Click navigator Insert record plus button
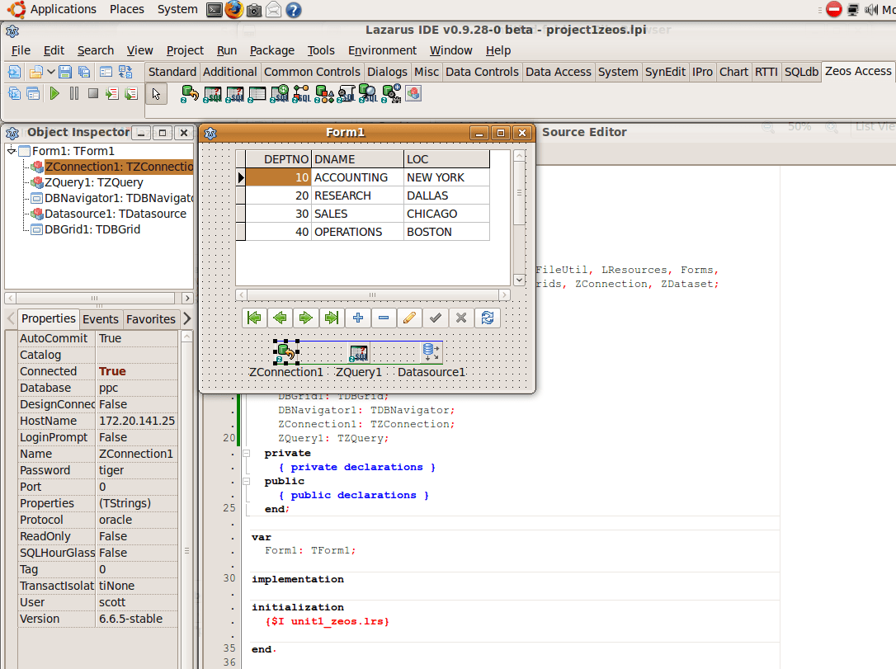This screenshot has height=669, width=896. point(358,318)
